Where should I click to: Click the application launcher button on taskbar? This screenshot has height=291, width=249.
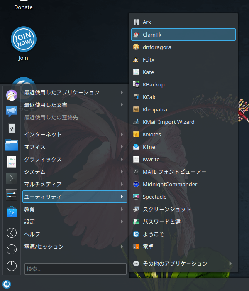point(7,284)
